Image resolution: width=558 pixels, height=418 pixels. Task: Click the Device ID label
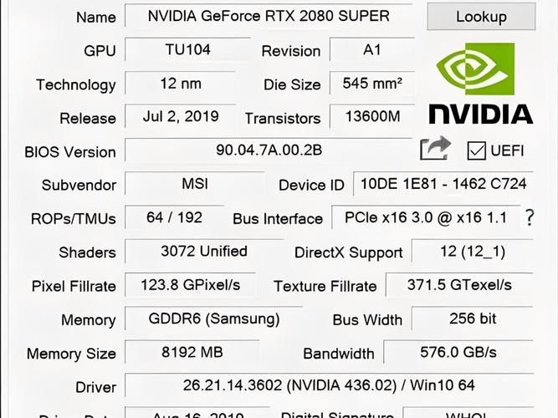point(311,186)
